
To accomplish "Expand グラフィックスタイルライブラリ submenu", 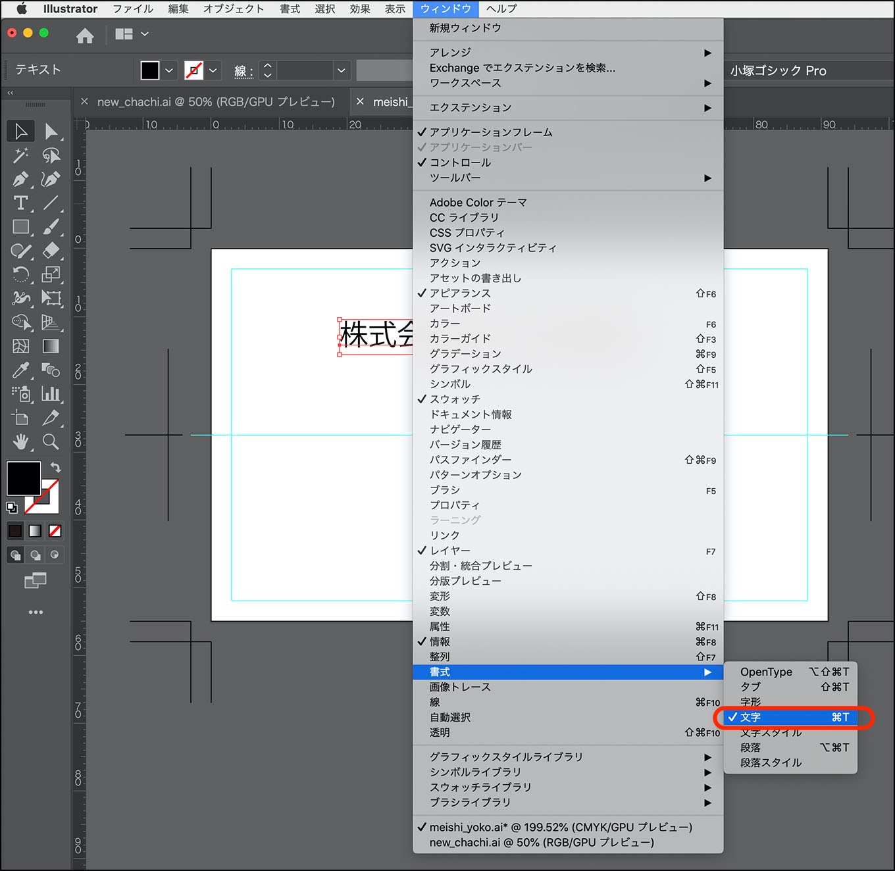I will click(x=568, y=757).
